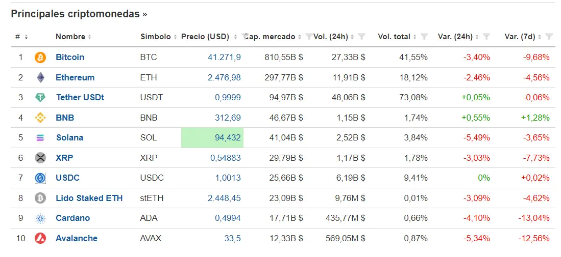Screen dimensions: 561x257
Task: Click the Lido Staked ETH logo icon
Action: pos(40,198)
